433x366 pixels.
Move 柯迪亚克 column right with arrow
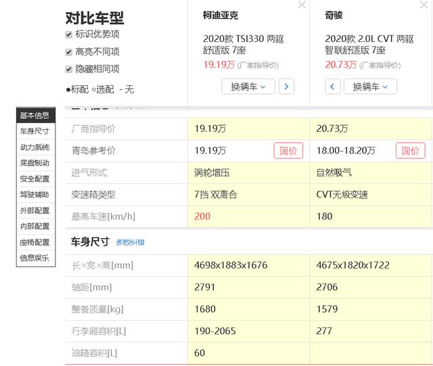[x=286, y=87]
